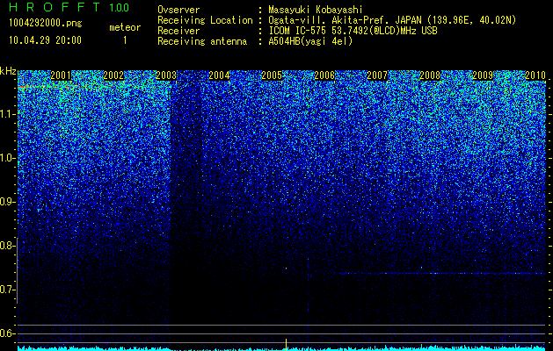
Task: Click the 2010 time marker label
Action: point(535,75)
